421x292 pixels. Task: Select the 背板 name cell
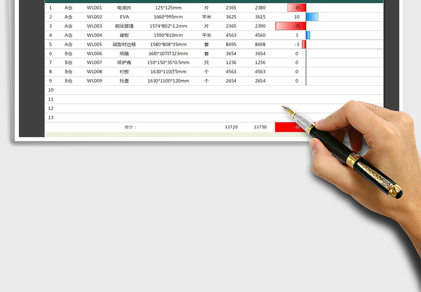[x=124, y=35]
